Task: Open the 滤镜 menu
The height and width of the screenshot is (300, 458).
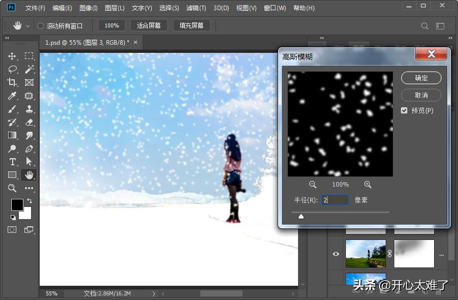Action: click(x=196, y=8)
